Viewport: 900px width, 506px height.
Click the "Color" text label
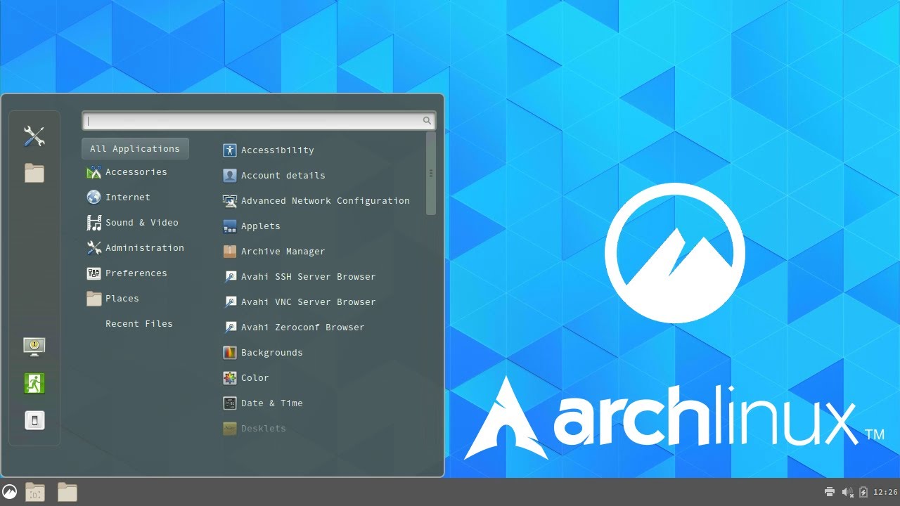point(255,377)
